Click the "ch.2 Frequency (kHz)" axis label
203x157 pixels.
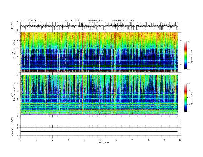(x=14, y=92)
